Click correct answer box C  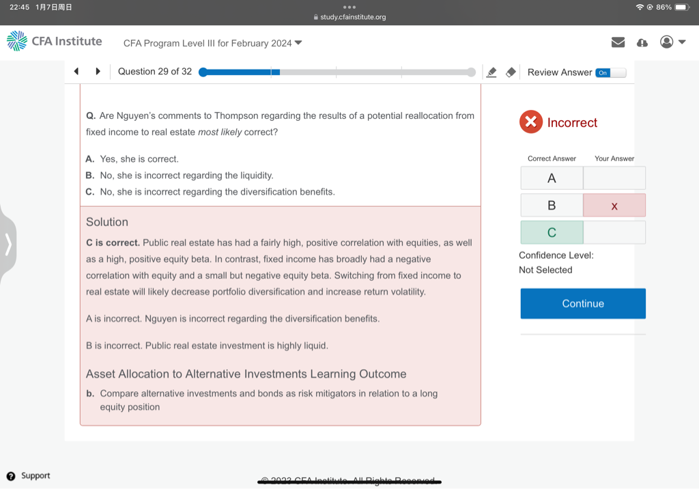coord(552,233)
